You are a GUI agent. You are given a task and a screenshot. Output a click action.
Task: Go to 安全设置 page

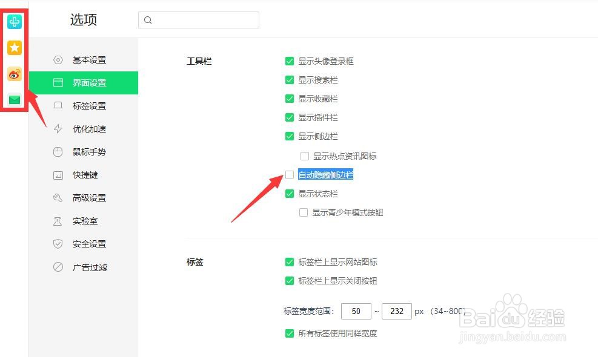84,244
